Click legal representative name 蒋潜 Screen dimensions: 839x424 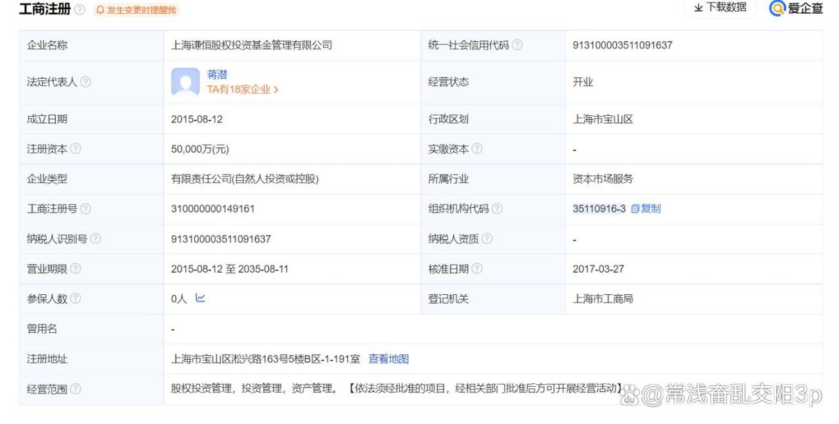click(217, 75)
